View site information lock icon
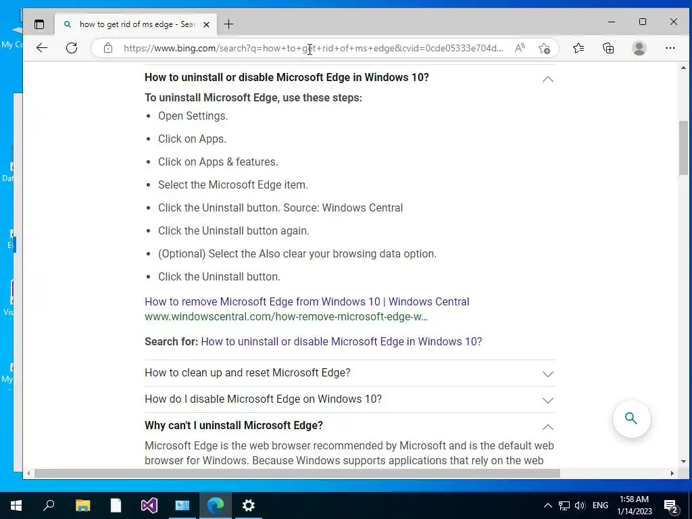 pos(108,48)
